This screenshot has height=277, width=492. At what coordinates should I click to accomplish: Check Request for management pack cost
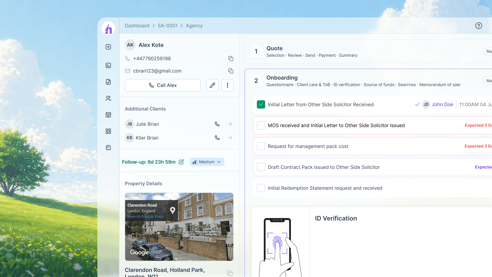pos(261,146)
